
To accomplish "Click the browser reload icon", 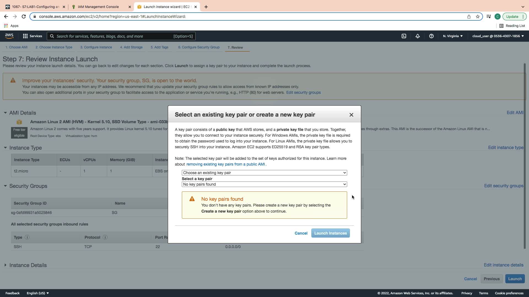I will pos(24,16).
